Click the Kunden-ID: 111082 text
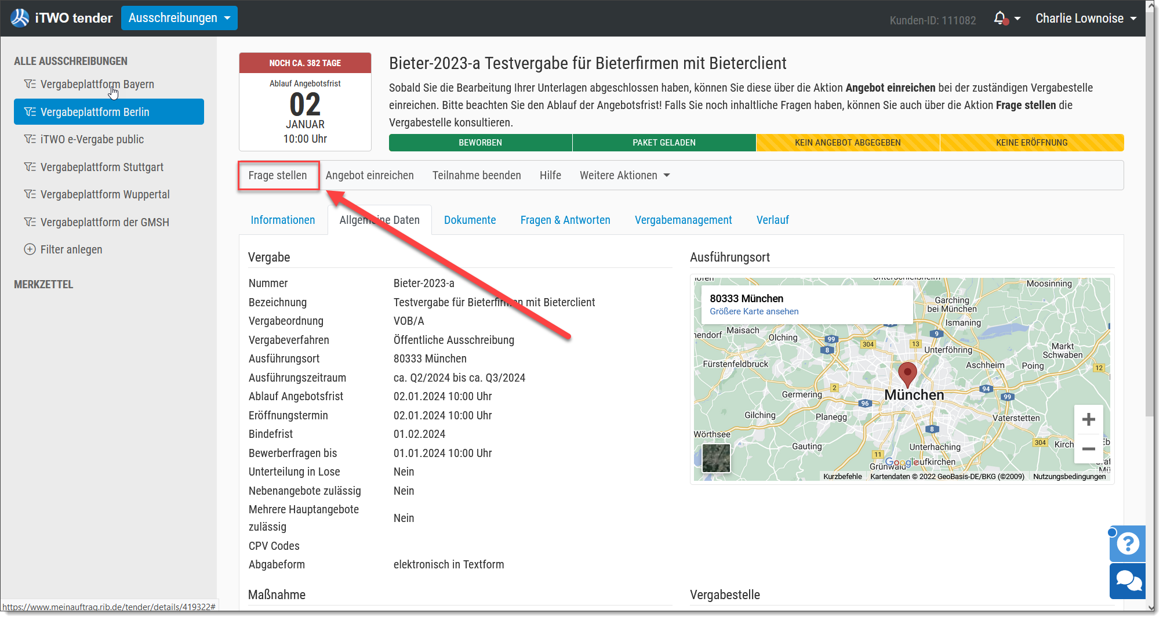Viewport: 1163px width, 620px height. tap(933, 20)
